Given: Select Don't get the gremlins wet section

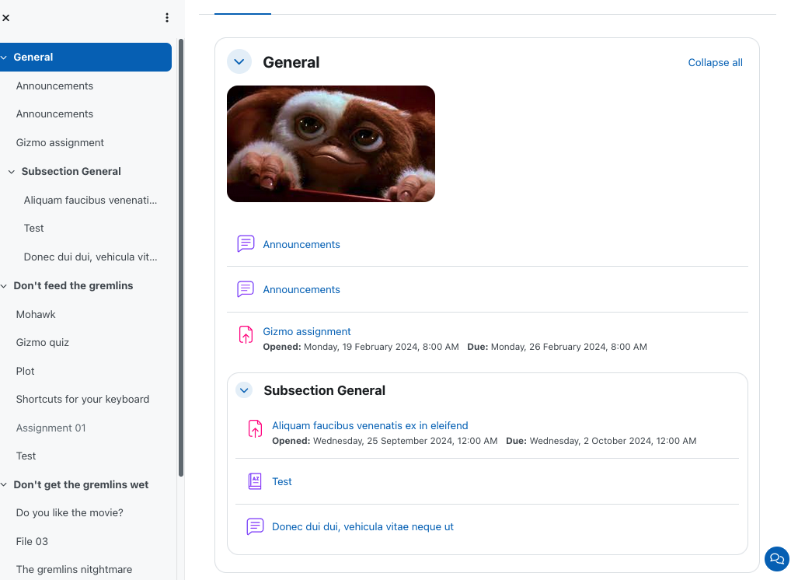Looking at the screenshot, I should pyautogui.click(x=81, y=485).
